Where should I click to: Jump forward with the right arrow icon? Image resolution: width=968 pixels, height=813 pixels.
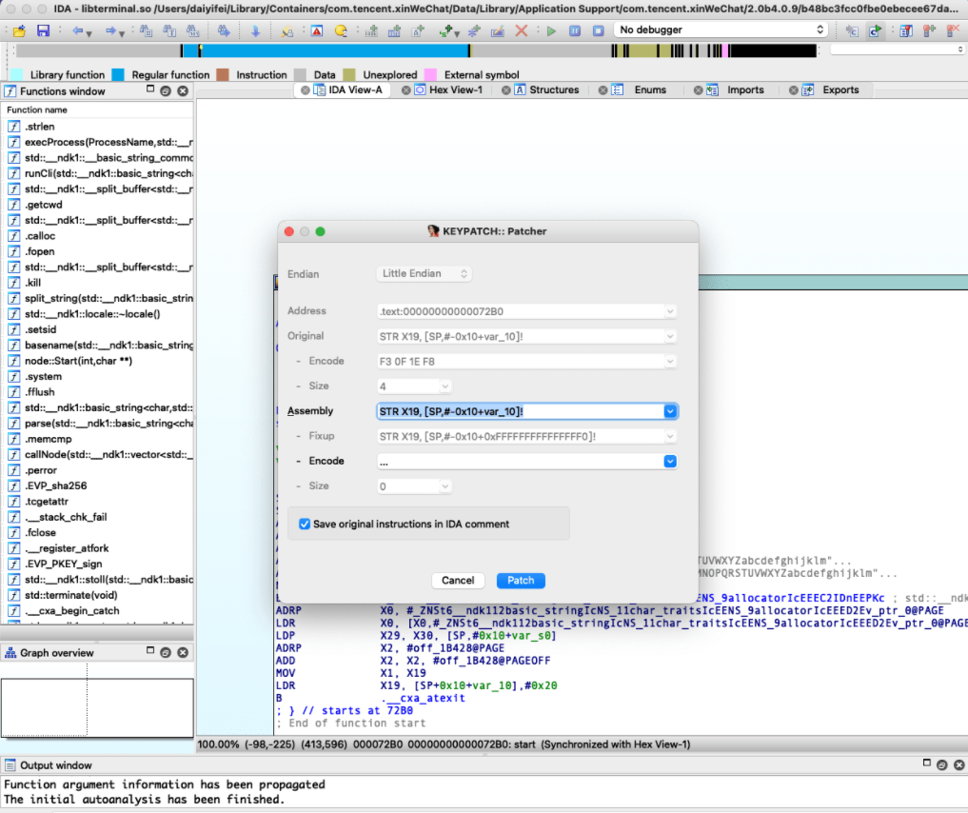pos(109,30)
